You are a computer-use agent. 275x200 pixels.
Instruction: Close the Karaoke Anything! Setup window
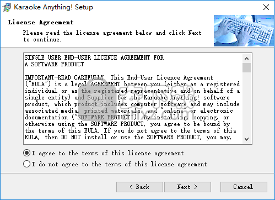(x=266, y=7)
